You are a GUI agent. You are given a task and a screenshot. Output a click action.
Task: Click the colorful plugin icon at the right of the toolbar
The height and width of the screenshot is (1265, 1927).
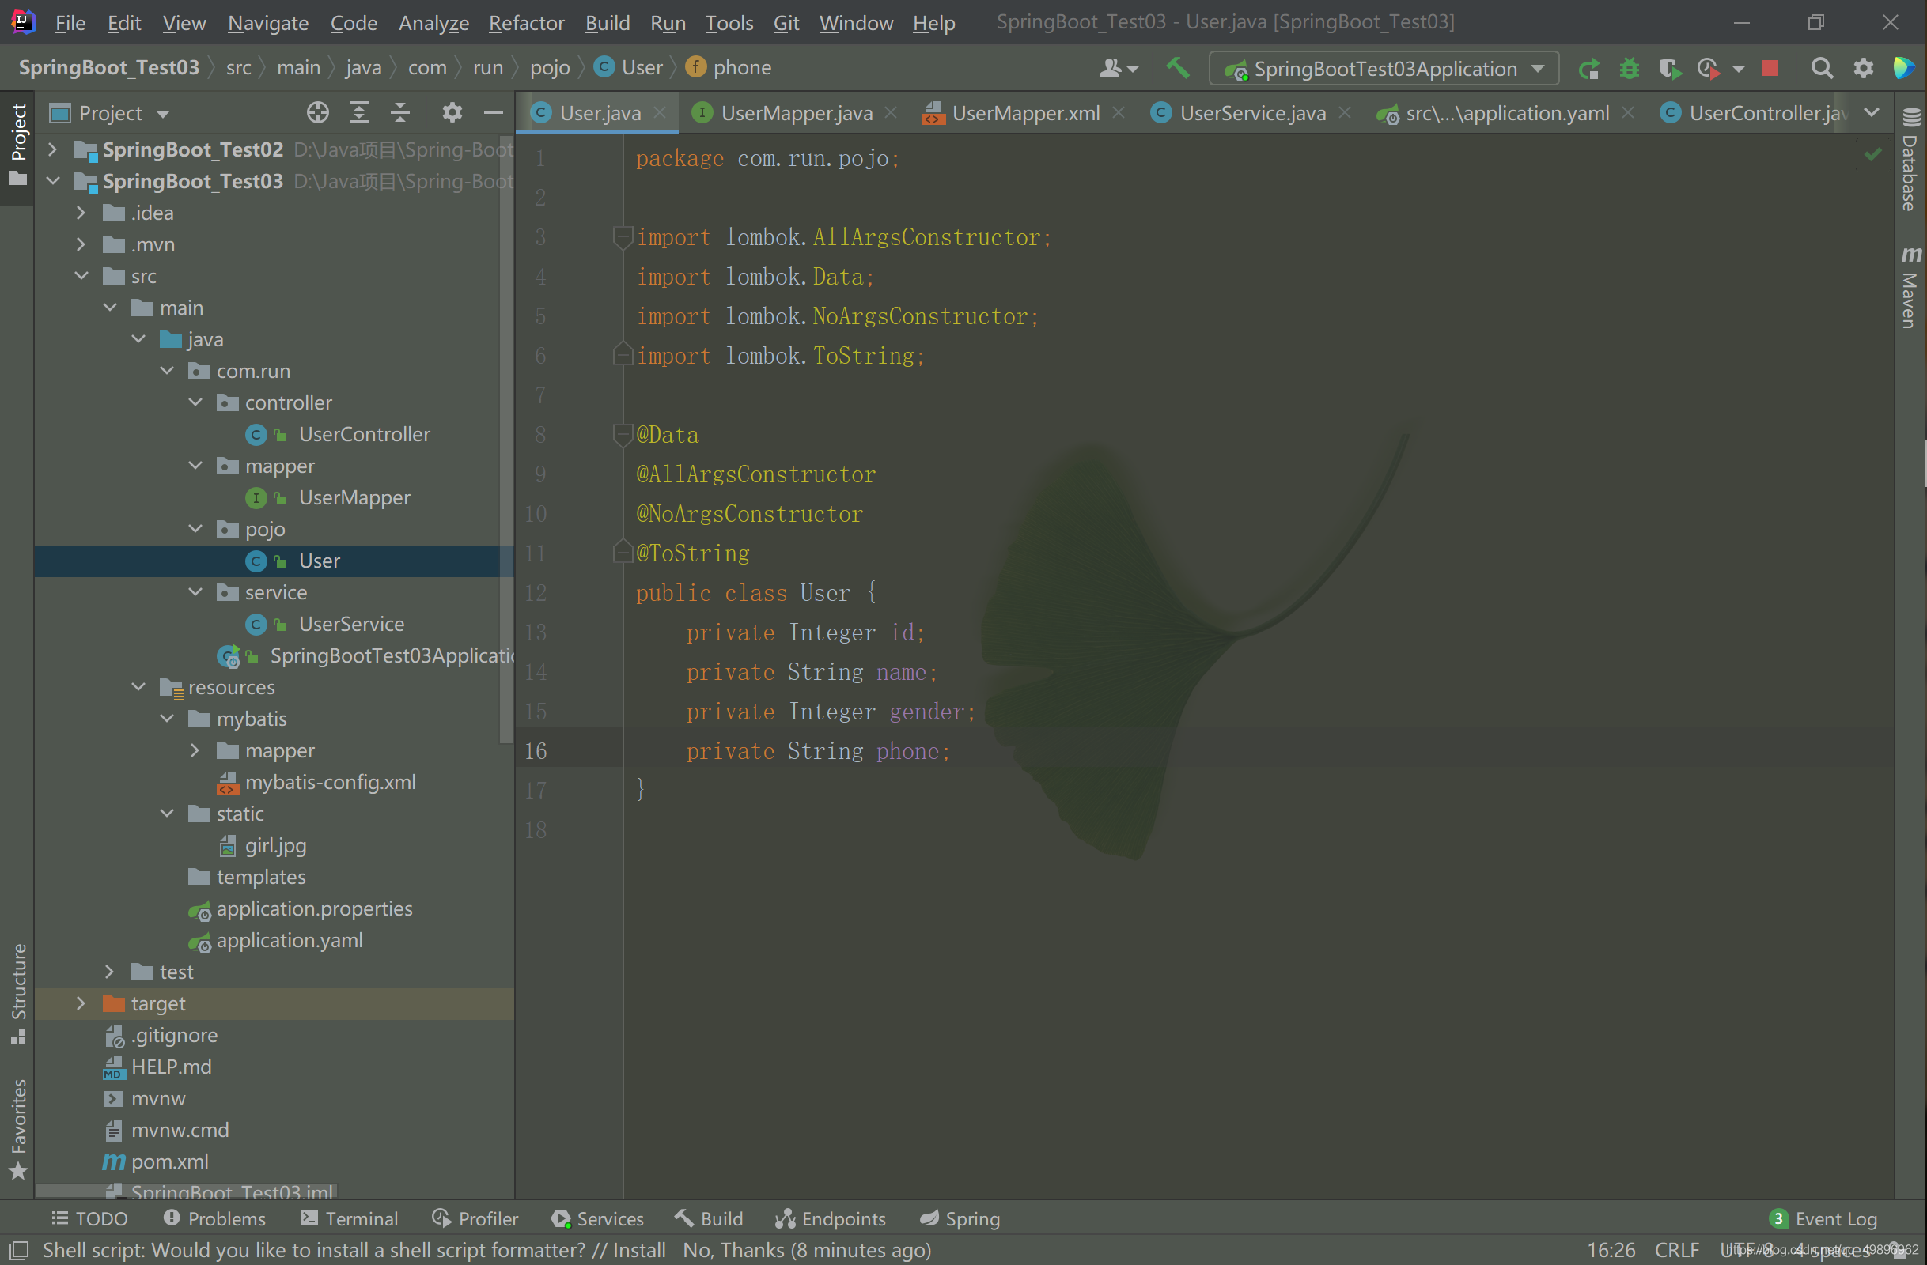pos(1904,69)
